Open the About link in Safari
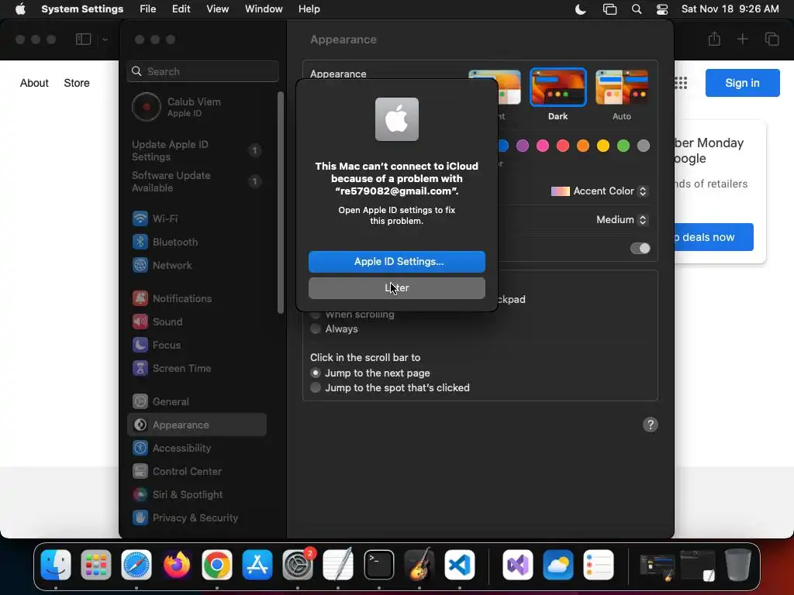 (34, 83)
